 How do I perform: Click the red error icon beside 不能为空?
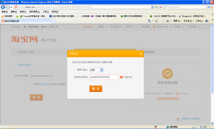121,77
